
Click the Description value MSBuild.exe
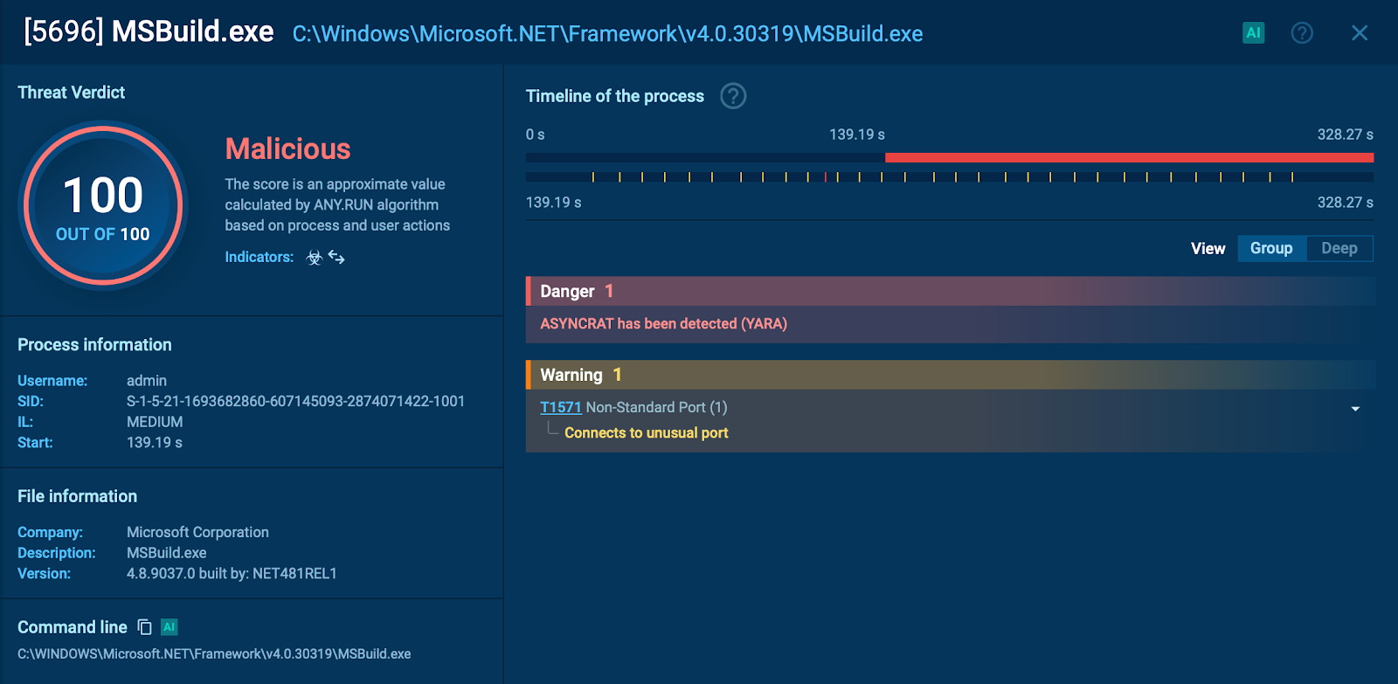tap(167, 553)
